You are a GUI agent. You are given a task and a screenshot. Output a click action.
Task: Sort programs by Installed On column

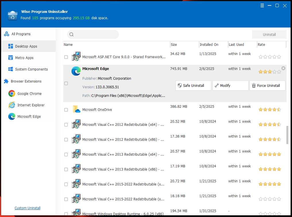tap(209, 45)
